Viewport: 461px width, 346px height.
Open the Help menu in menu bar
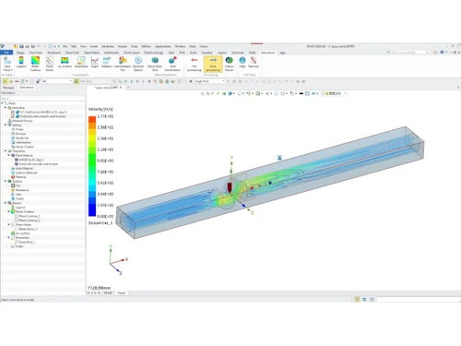(193, 46)
